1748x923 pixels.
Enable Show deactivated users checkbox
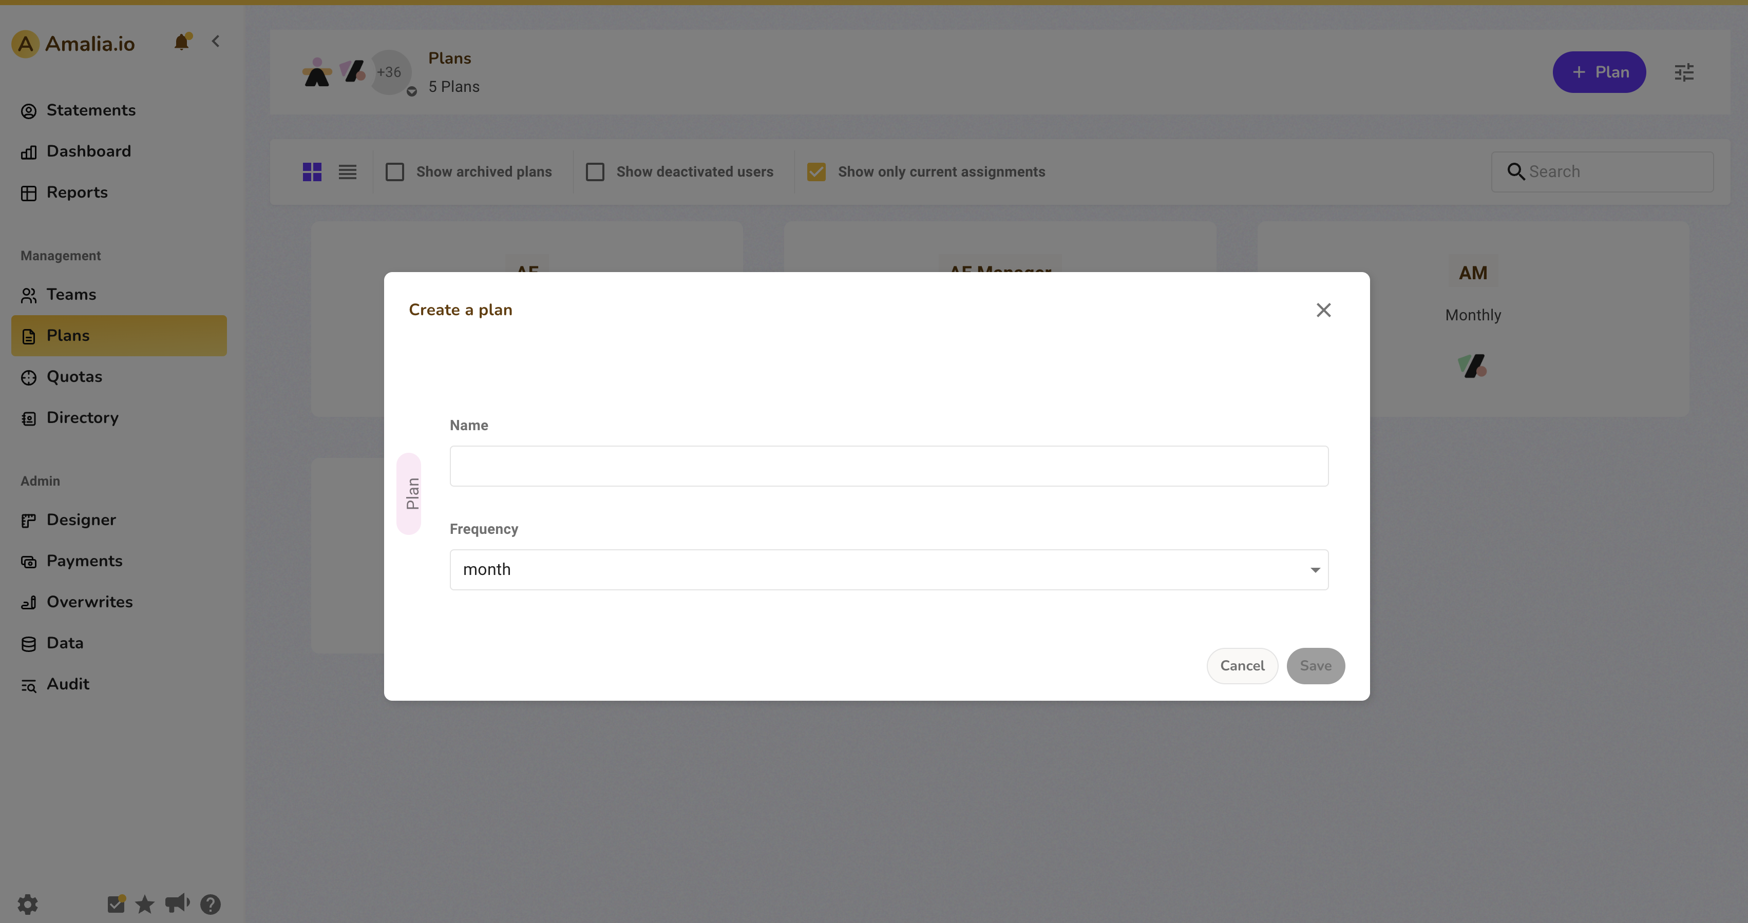pyautogui.click(x=595, y=172)
